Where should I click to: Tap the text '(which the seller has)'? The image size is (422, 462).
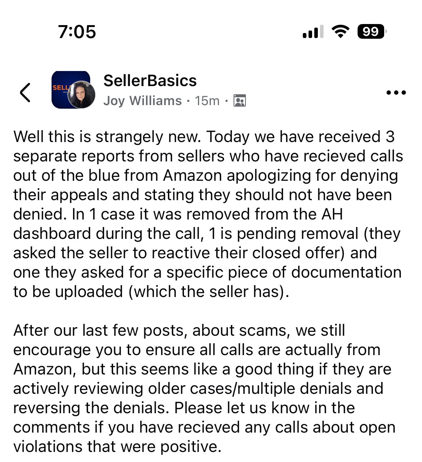point(209,292)
